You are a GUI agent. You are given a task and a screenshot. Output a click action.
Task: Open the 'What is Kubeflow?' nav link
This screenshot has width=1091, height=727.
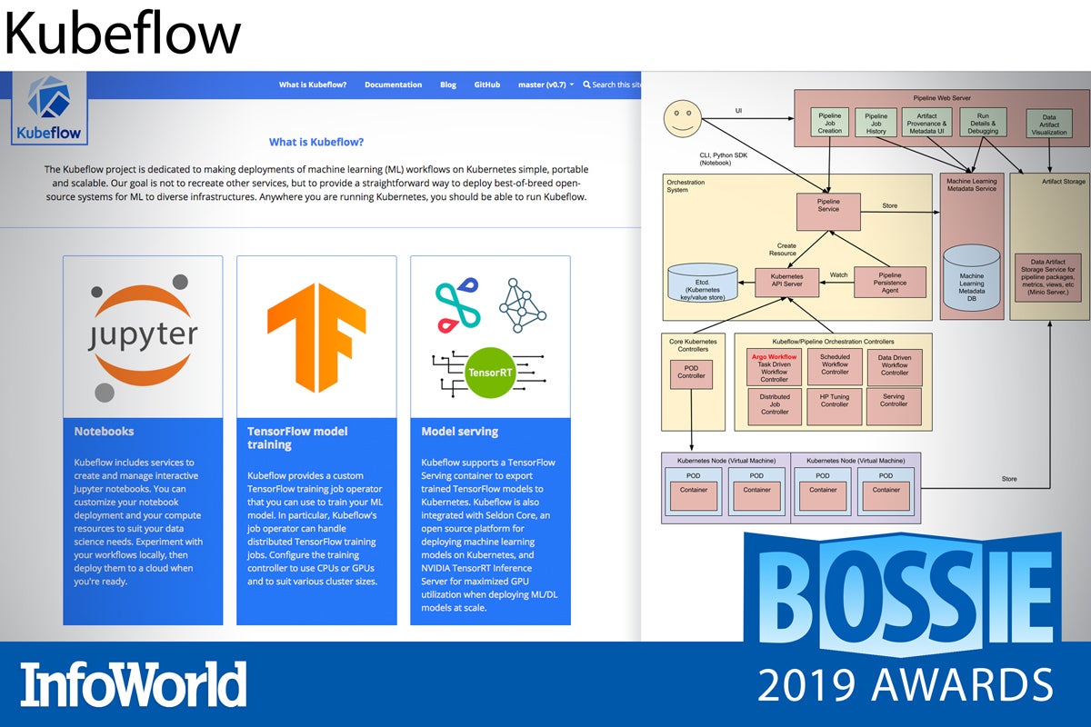pyautogui.click(x=313, y=85)
